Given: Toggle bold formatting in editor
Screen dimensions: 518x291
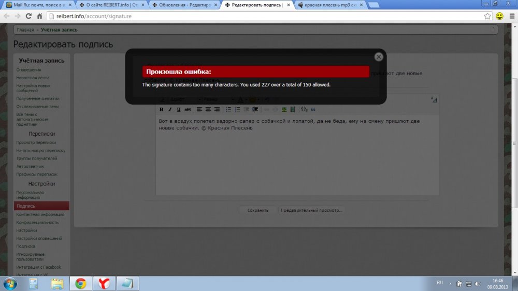Looking at the screenshot, I should tap(161, 109).
